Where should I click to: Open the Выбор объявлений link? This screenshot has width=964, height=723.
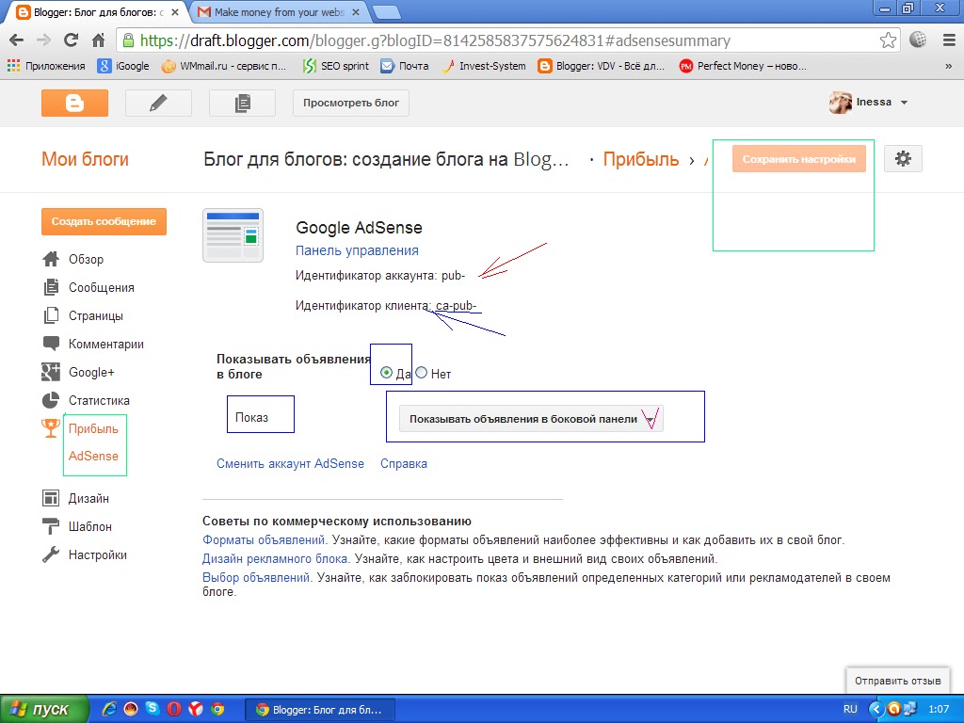click(256, 578)
